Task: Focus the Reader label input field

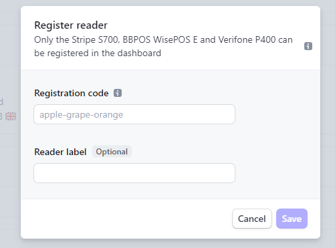Action: click(134, 173)
